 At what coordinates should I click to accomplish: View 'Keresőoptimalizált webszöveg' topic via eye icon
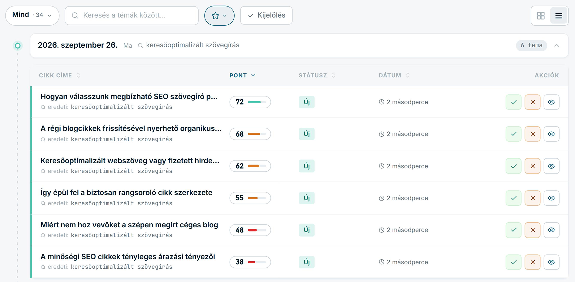coord(551,166)
